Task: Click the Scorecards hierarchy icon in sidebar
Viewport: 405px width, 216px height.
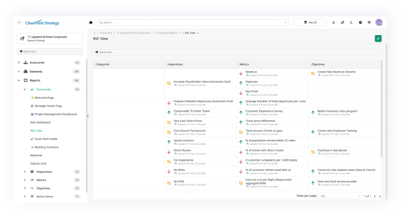Action: coord(26,63)
